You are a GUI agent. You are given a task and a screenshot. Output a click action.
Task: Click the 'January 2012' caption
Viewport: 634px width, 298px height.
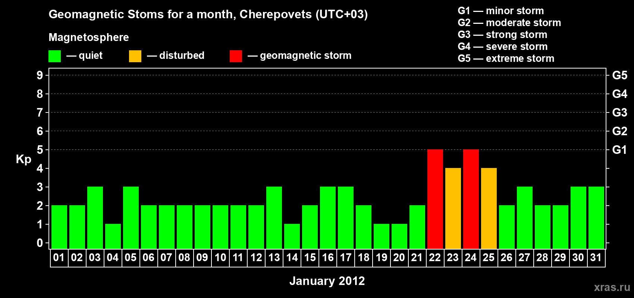327,281
